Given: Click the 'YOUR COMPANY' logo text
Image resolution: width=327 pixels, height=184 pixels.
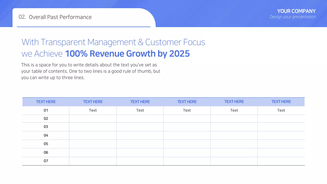Looking at the screenshot, I should click(x=296, y=11).
